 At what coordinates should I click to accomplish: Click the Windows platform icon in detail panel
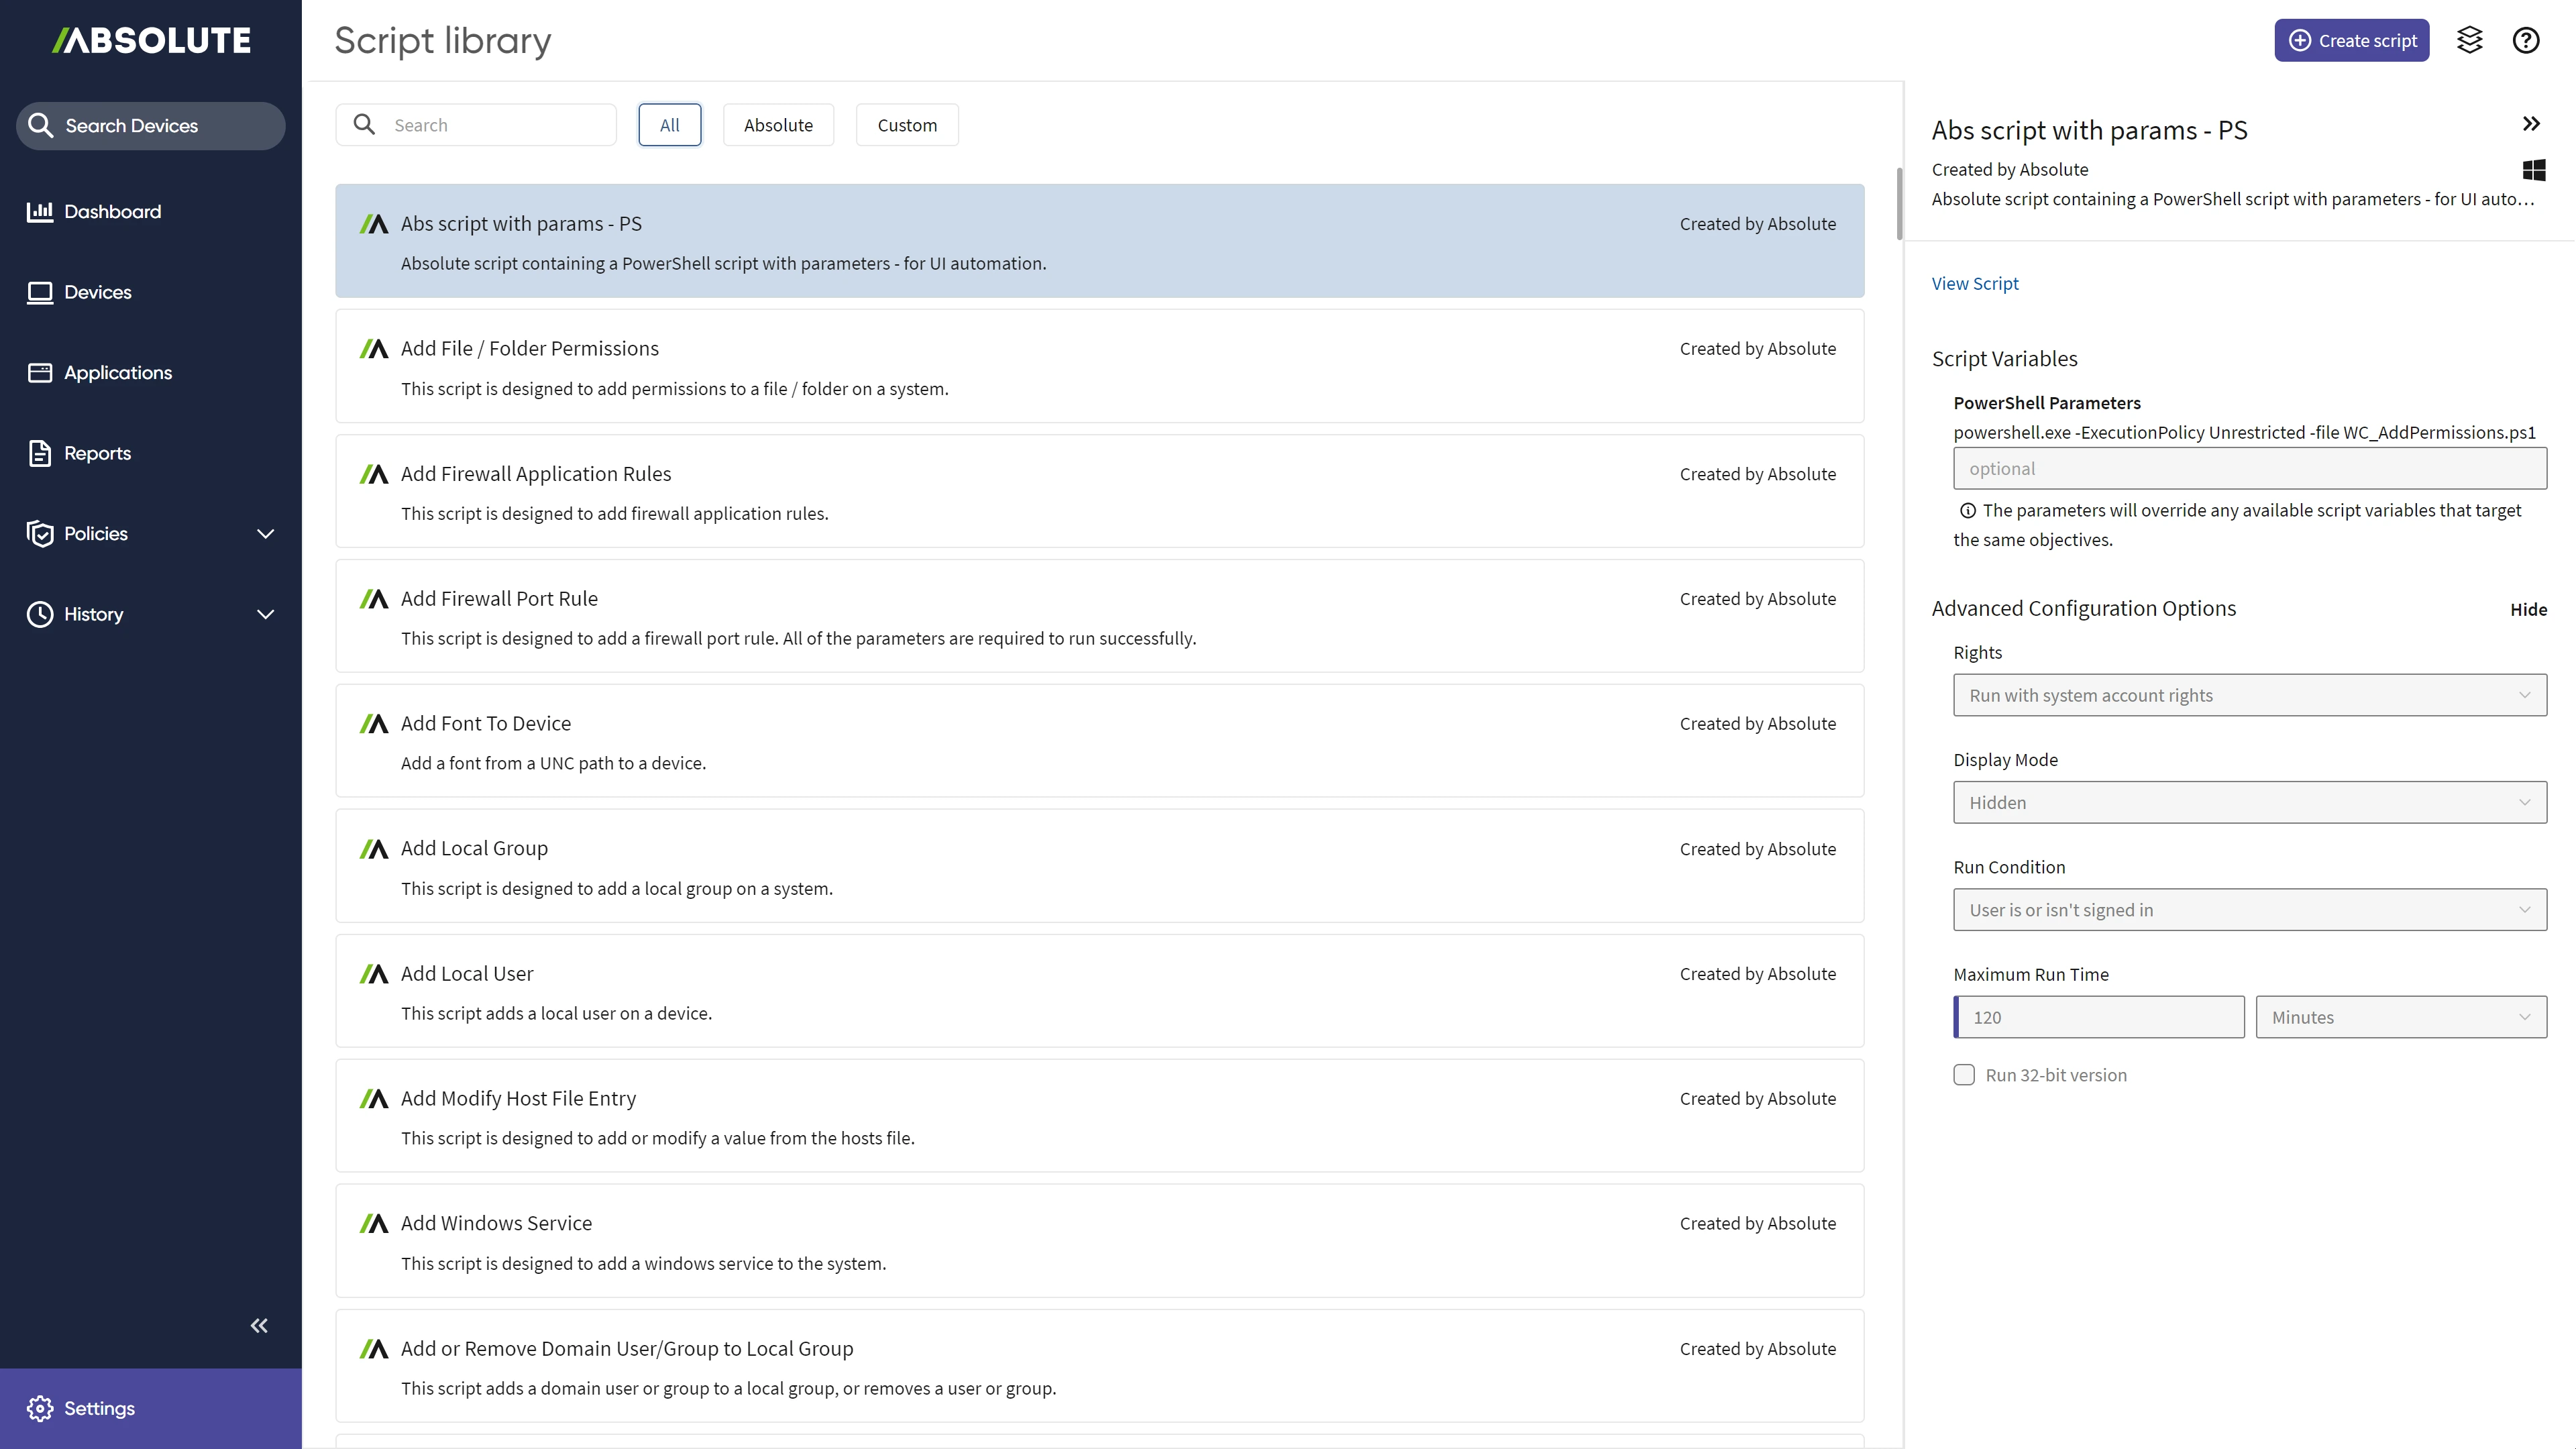[x=2534, y=170]
